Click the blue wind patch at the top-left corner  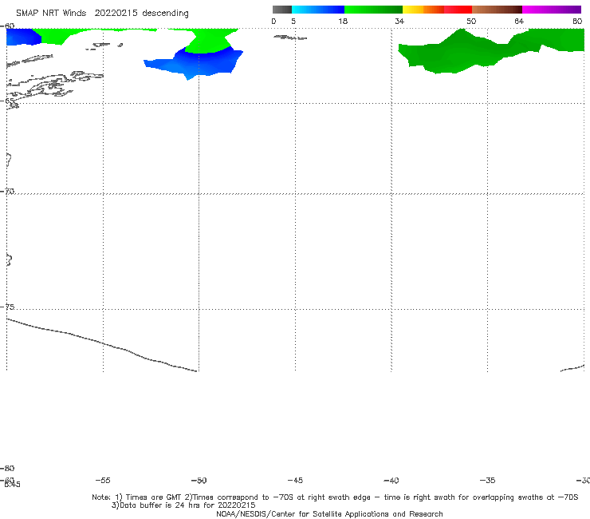pos(22,37)
